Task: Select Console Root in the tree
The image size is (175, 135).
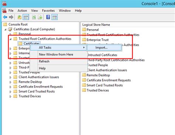Action: click(x=18, y=24)
